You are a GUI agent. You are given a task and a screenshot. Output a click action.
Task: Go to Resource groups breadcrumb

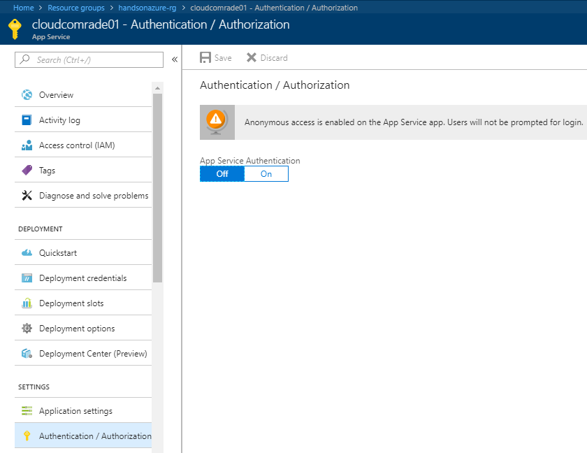pos(76,8)
